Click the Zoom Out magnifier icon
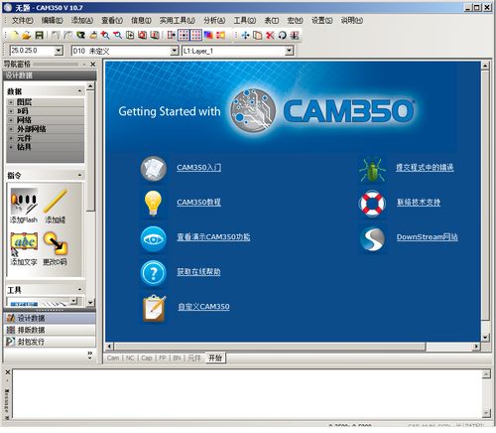Image resolution: width=496 pixels, height=433 pixels. 117,35
